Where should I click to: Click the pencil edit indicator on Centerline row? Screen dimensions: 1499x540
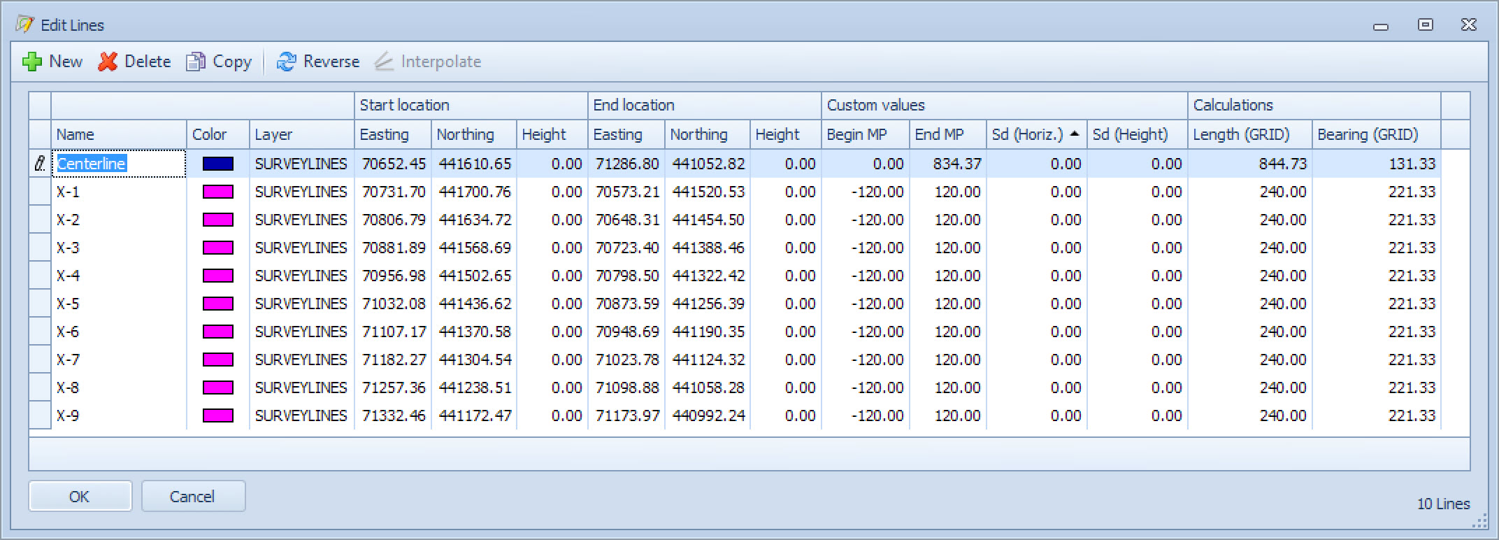point(40,164)
